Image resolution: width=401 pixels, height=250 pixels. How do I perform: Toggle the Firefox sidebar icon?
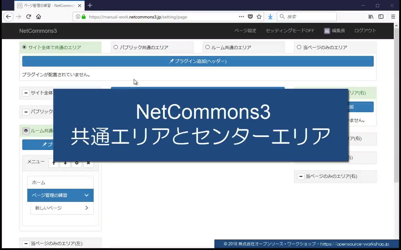[x=381, y=17]
